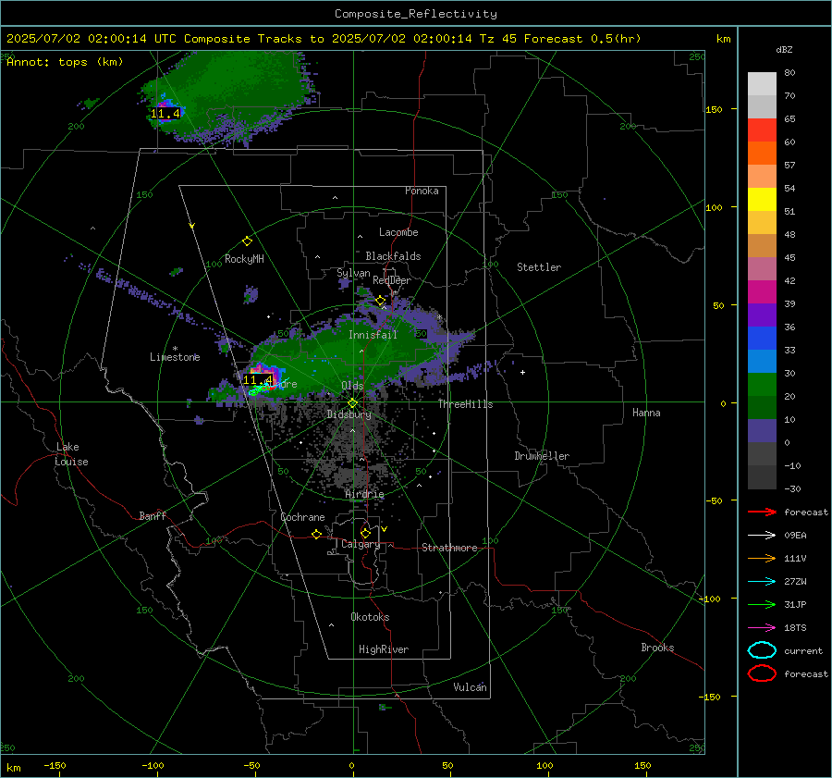
Task: Click the Cochrane town label
Action: 302,517
